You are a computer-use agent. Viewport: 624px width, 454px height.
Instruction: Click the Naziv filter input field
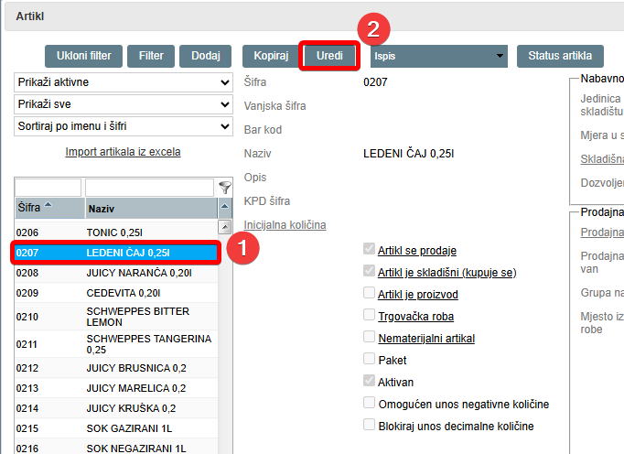[150, 188]
